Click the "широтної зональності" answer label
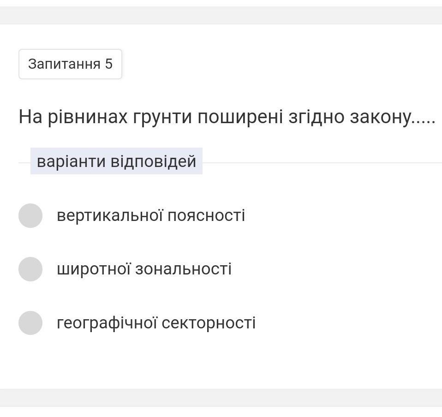This screenshot has height=417, width=442. tap(144, 269)
